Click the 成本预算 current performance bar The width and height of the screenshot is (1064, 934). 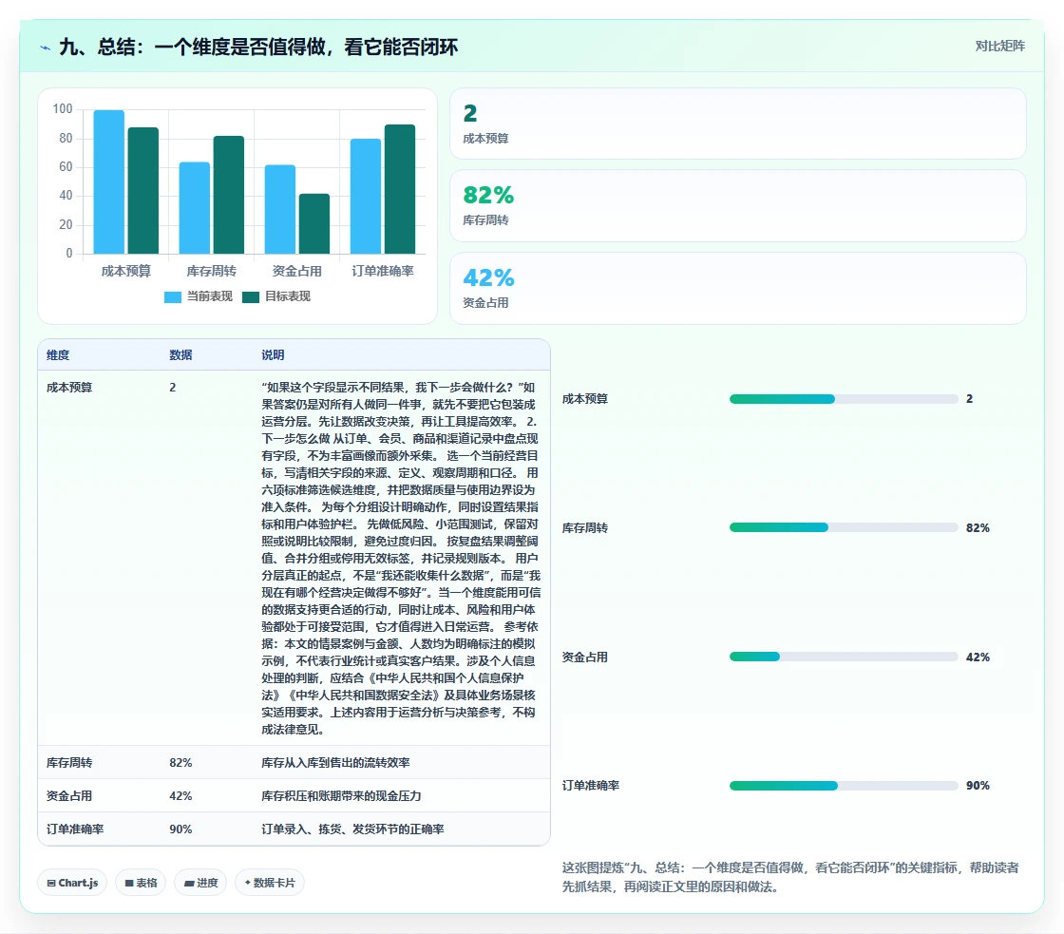click(x=108, y=181)
